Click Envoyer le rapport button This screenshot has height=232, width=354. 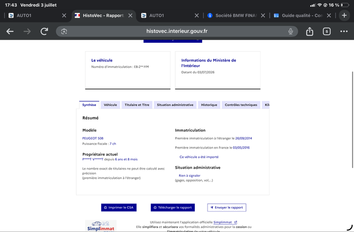pyautogui.click(x=227, y=207)
